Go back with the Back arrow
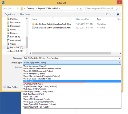The width and height of the screenshot is (128, 114). tap(5, 9)
